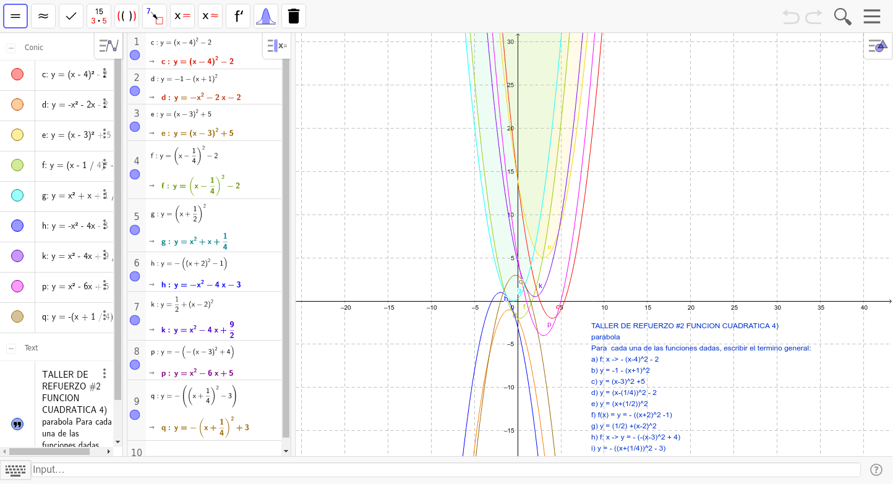Toggle visibility of CAS row 5

pos(135,230)
